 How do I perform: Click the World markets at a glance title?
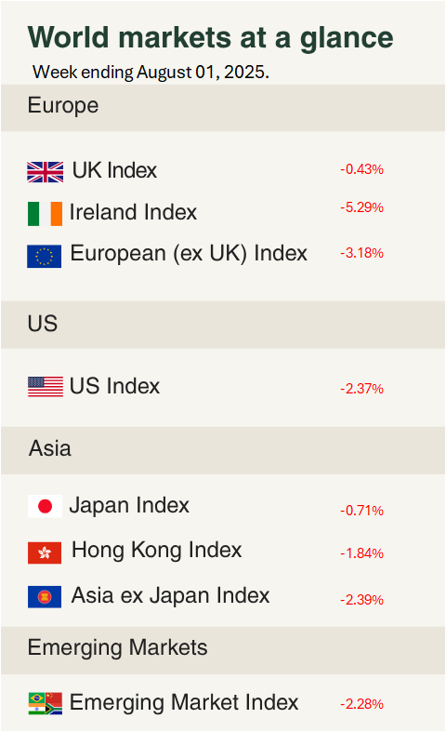[x=210, y=38]
